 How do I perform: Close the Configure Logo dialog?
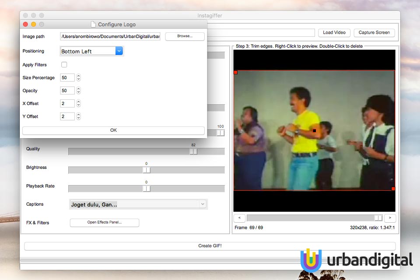click(x=25, y=24)
